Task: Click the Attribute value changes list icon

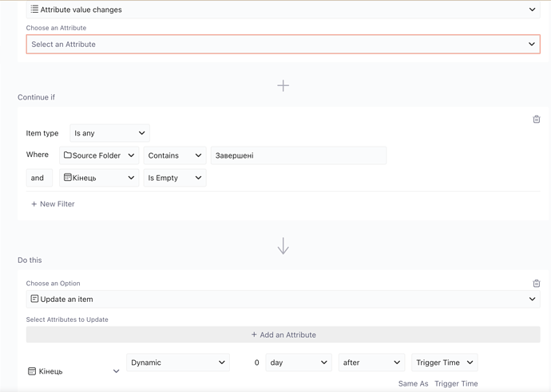Action: [34, 10]
